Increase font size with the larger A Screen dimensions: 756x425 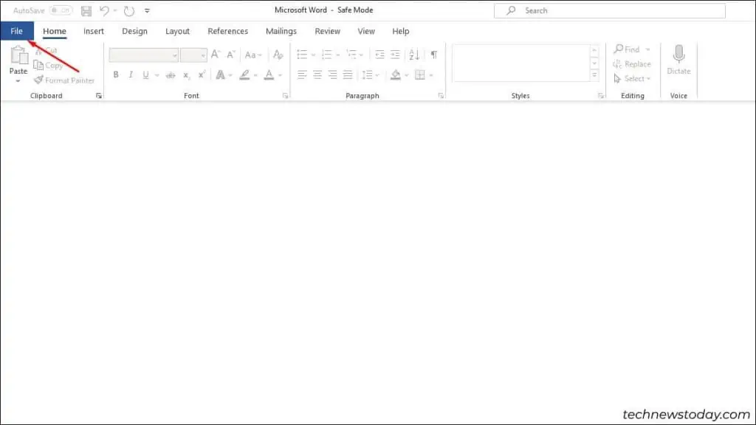point(216,55)
